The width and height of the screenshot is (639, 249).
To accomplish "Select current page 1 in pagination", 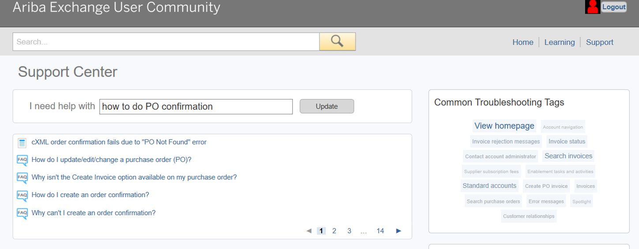I will [x=321, y=231].
